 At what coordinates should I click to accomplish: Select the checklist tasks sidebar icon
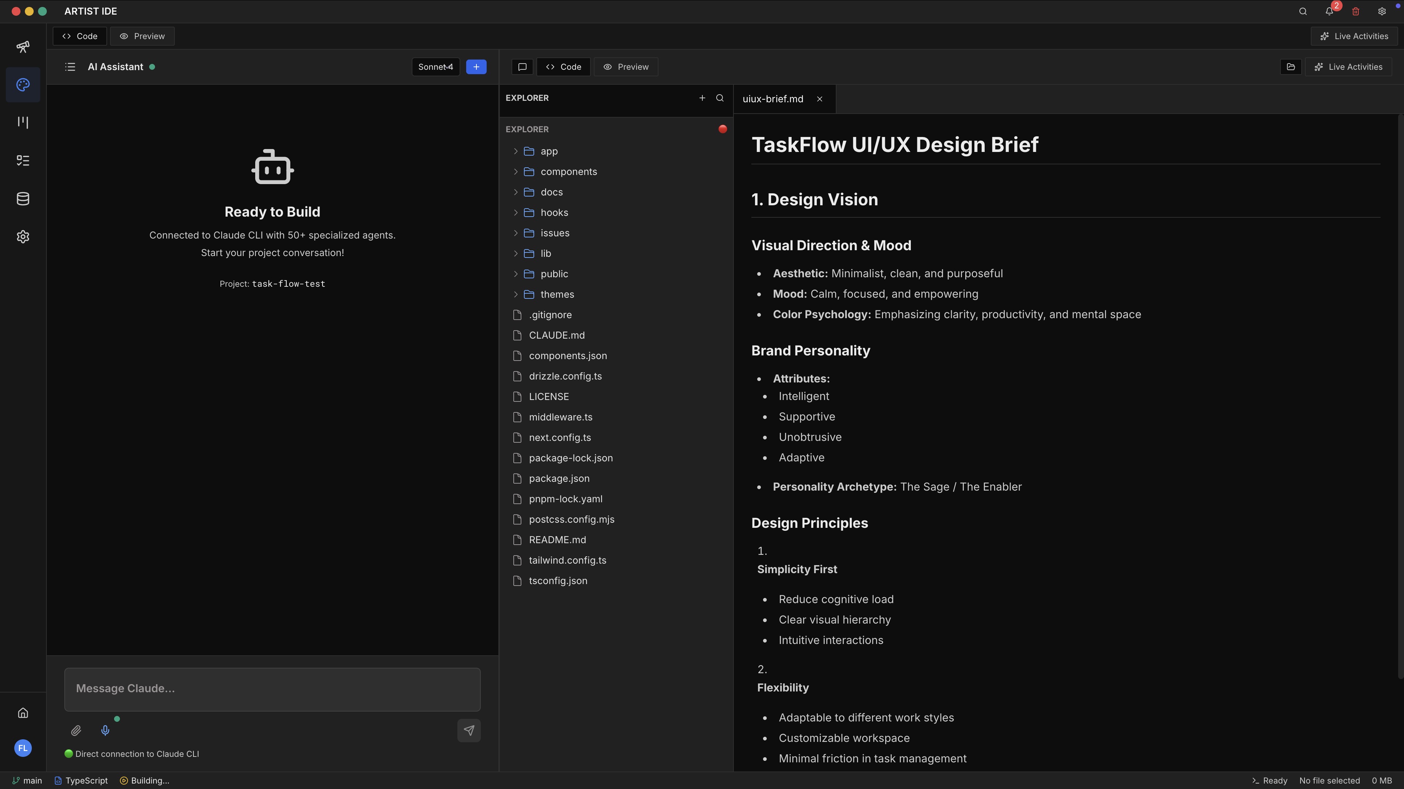click(x=23, y=161)
